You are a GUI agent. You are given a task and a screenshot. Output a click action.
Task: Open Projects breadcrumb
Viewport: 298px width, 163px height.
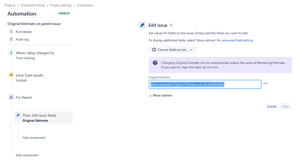coord(10,5)
